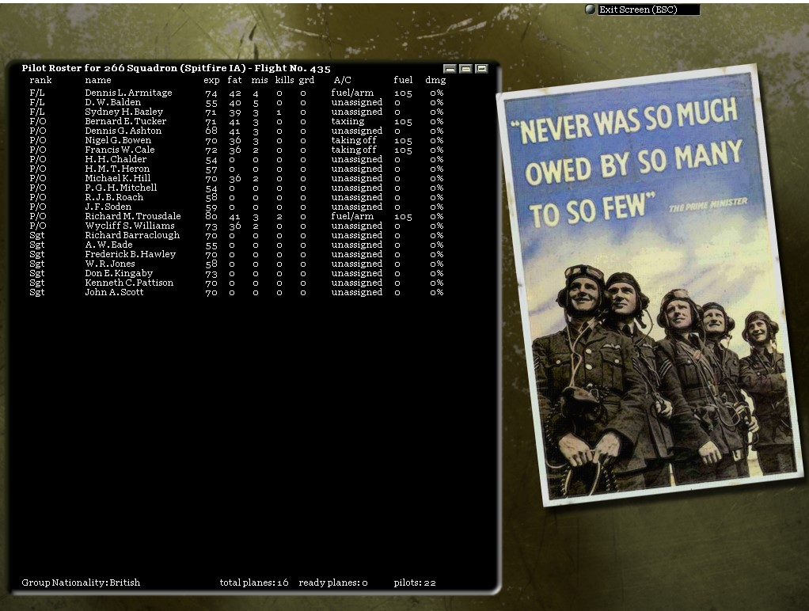Viewport: 809px width, 611px height.
Task: Select pilot Michael K. Hill
Action: (x=118, y=178)
